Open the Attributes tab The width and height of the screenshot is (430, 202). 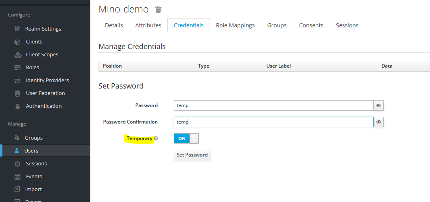coord(148,25)
